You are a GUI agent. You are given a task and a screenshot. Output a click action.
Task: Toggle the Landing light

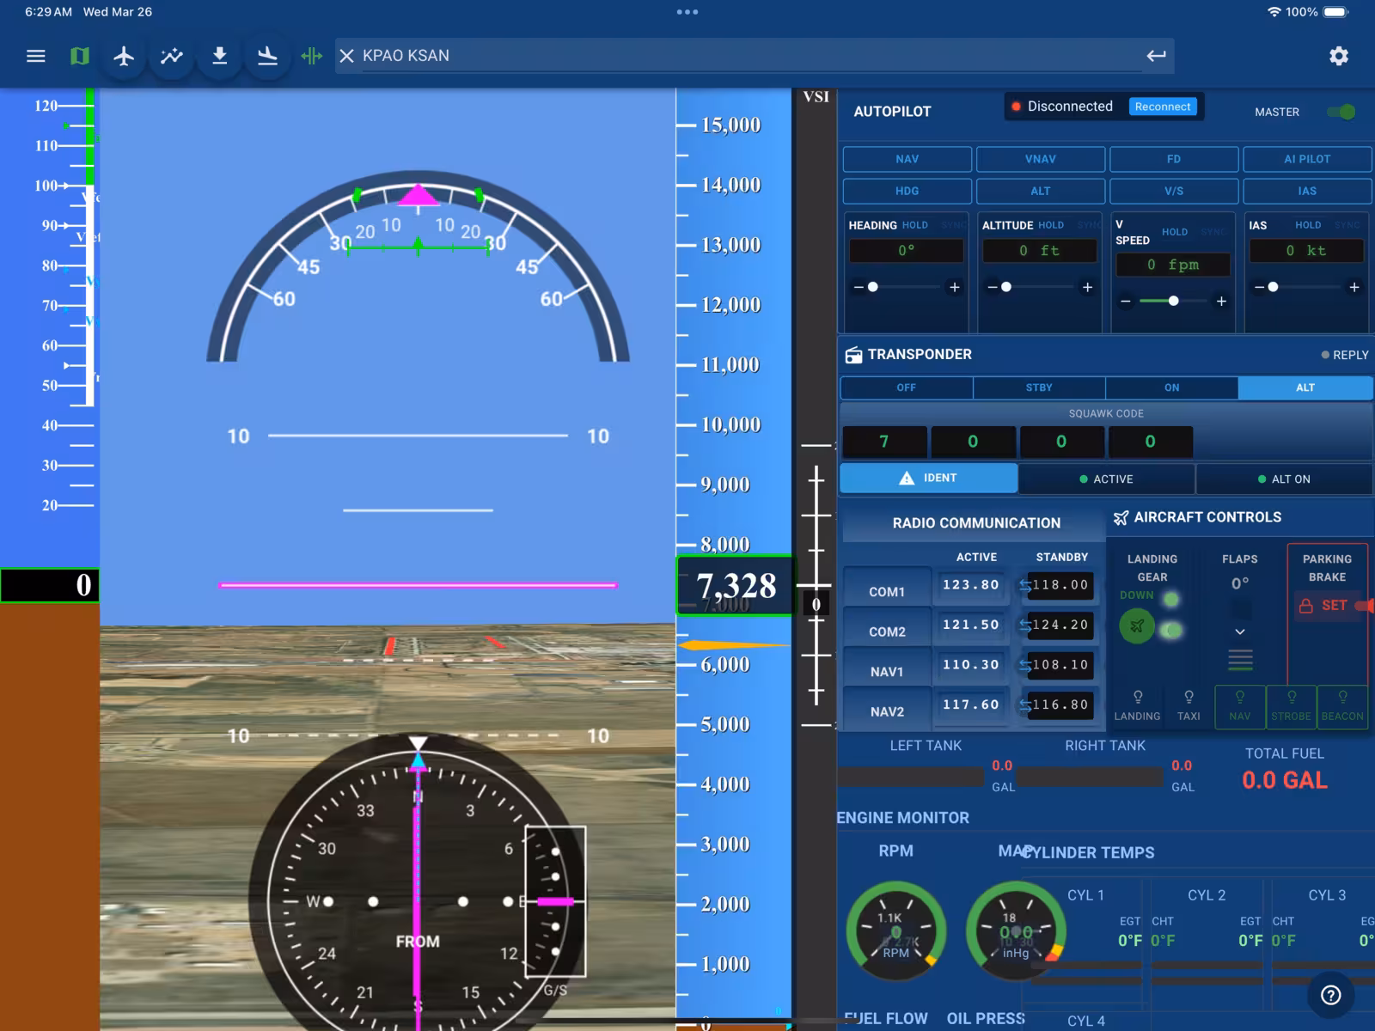(x=1137, y=705)
